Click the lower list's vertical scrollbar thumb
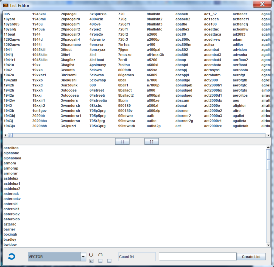Screen dimensions: 274x267 tap(268, 159)
